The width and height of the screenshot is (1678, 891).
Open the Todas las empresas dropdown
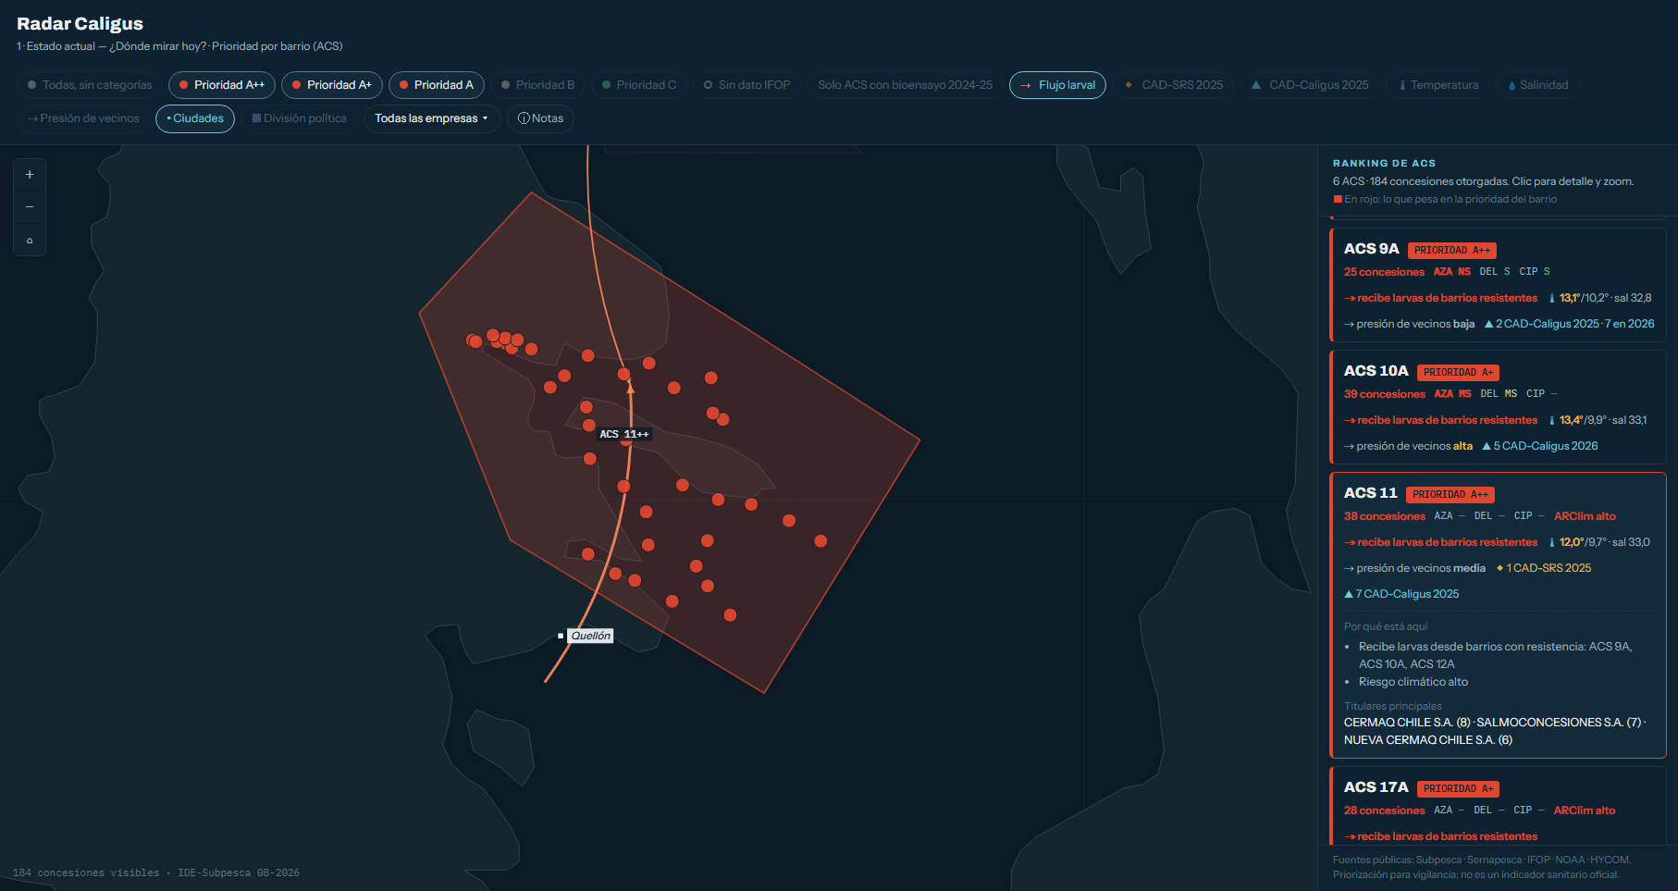(432, 118)
